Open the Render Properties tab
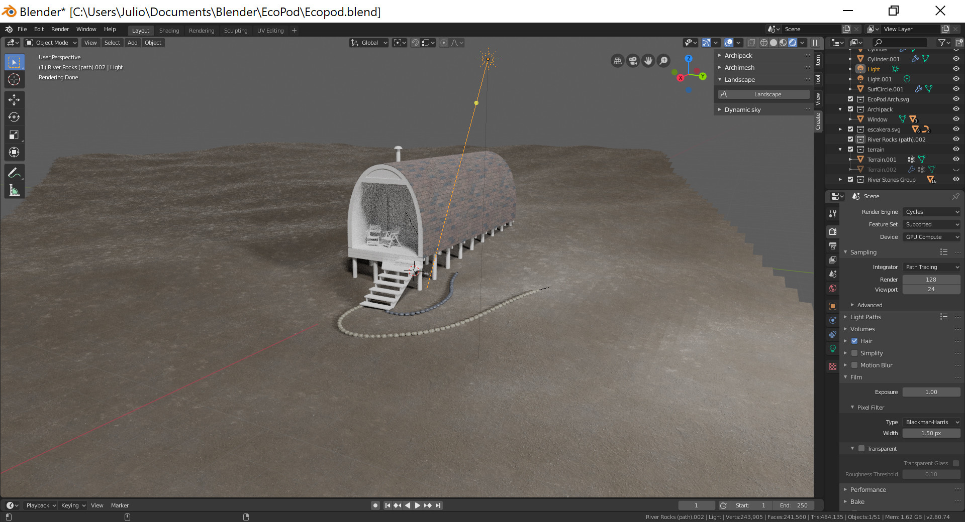The width and height of the screenshot is (965, 522). (832, 231)
